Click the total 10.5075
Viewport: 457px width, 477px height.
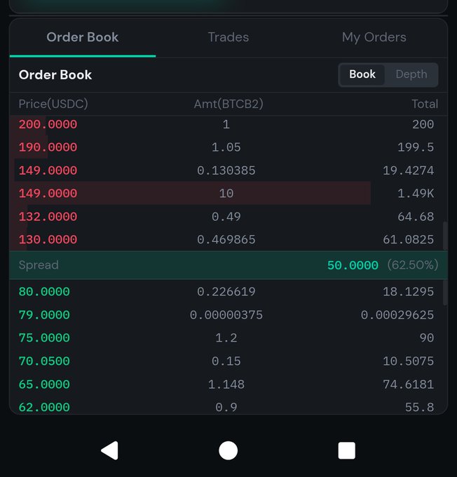pos(409,361)
